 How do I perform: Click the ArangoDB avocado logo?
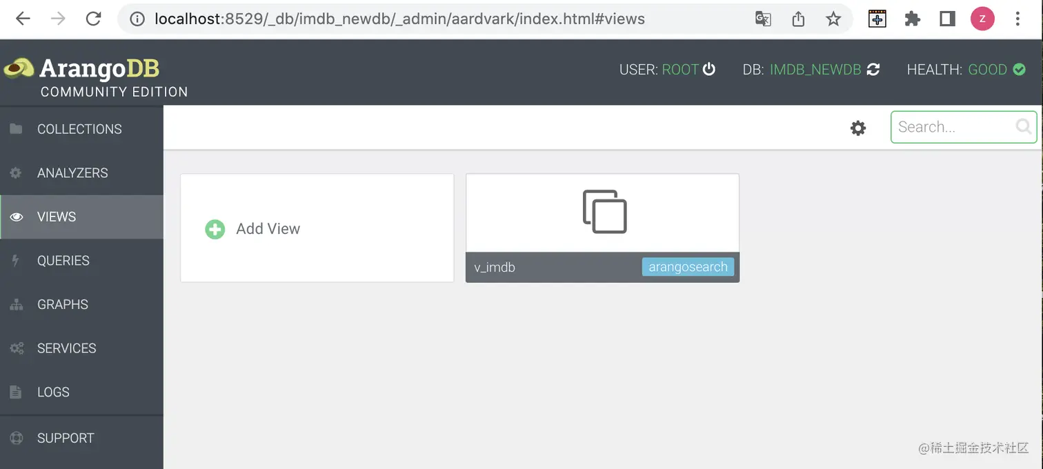tap(19, 68)
